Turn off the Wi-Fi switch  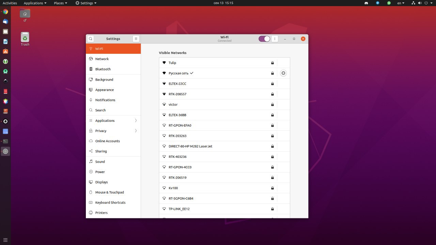coord(264,39)
